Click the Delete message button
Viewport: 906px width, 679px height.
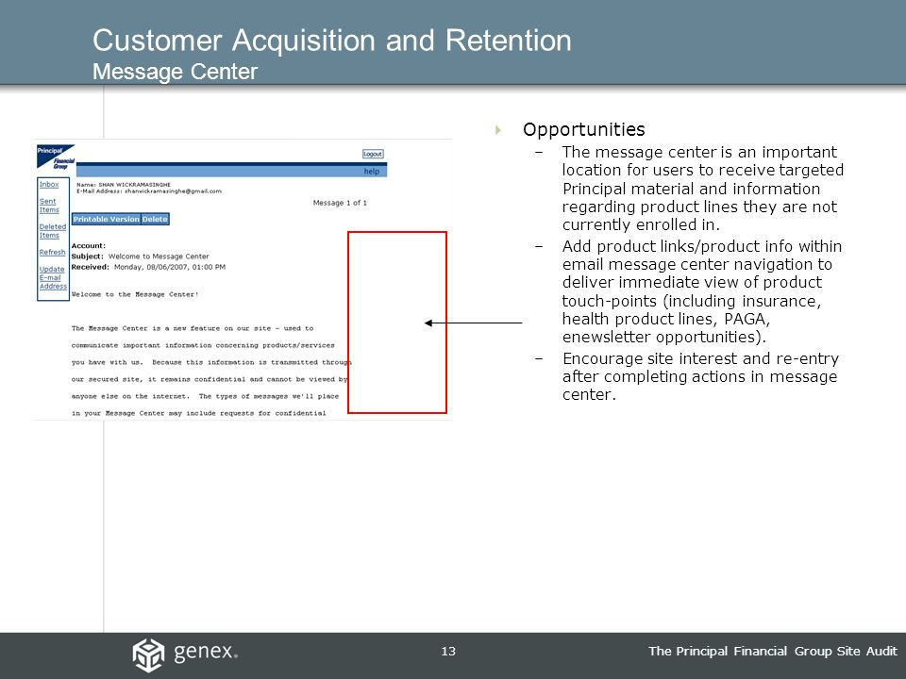pyautogui.click(x=155, y=220)
